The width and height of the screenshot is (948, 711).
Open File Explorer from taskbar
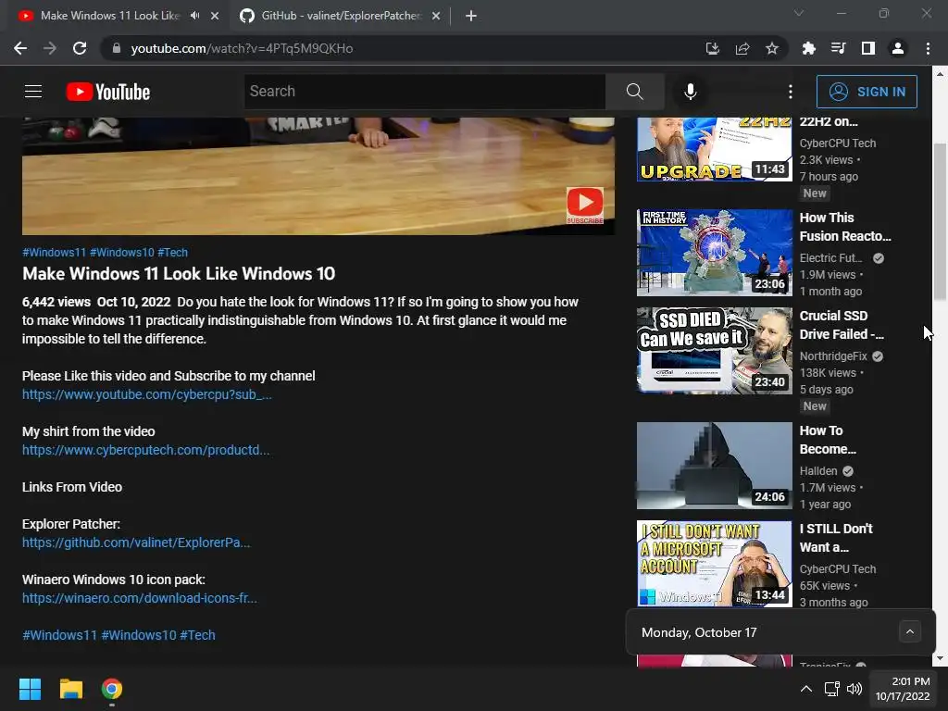70,689
